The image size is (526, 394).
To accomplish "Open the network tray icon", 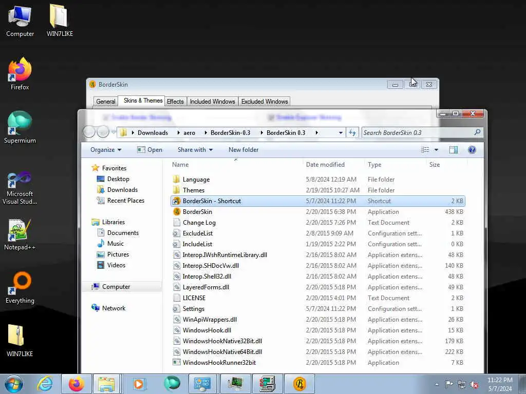I will [x=462, y=385].
